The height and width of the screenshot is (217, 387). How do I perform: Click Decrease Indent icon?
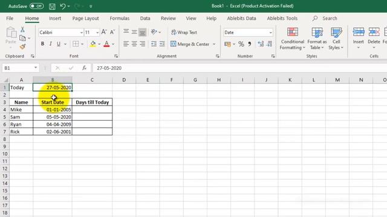pyautogui.click(x=154, y=44)
